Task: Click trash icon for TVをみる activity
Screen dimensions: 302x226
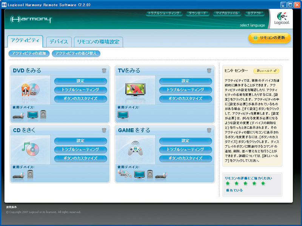Action: pyautogui.click(x=209, y=70)
